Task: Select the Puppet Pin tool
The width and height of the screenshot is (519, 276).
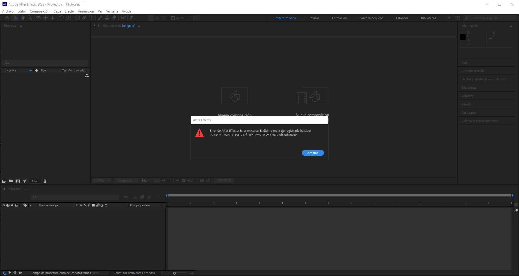Action: [x=131, y=18]
